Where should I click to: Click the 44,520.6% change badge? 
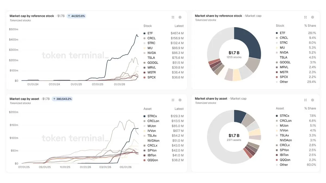pos(76,16)
